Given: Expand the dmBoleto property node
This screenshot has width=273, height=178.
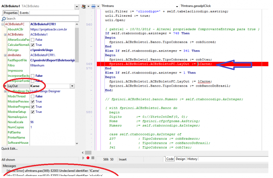Looking at the screenshot, I should [5, 55].
